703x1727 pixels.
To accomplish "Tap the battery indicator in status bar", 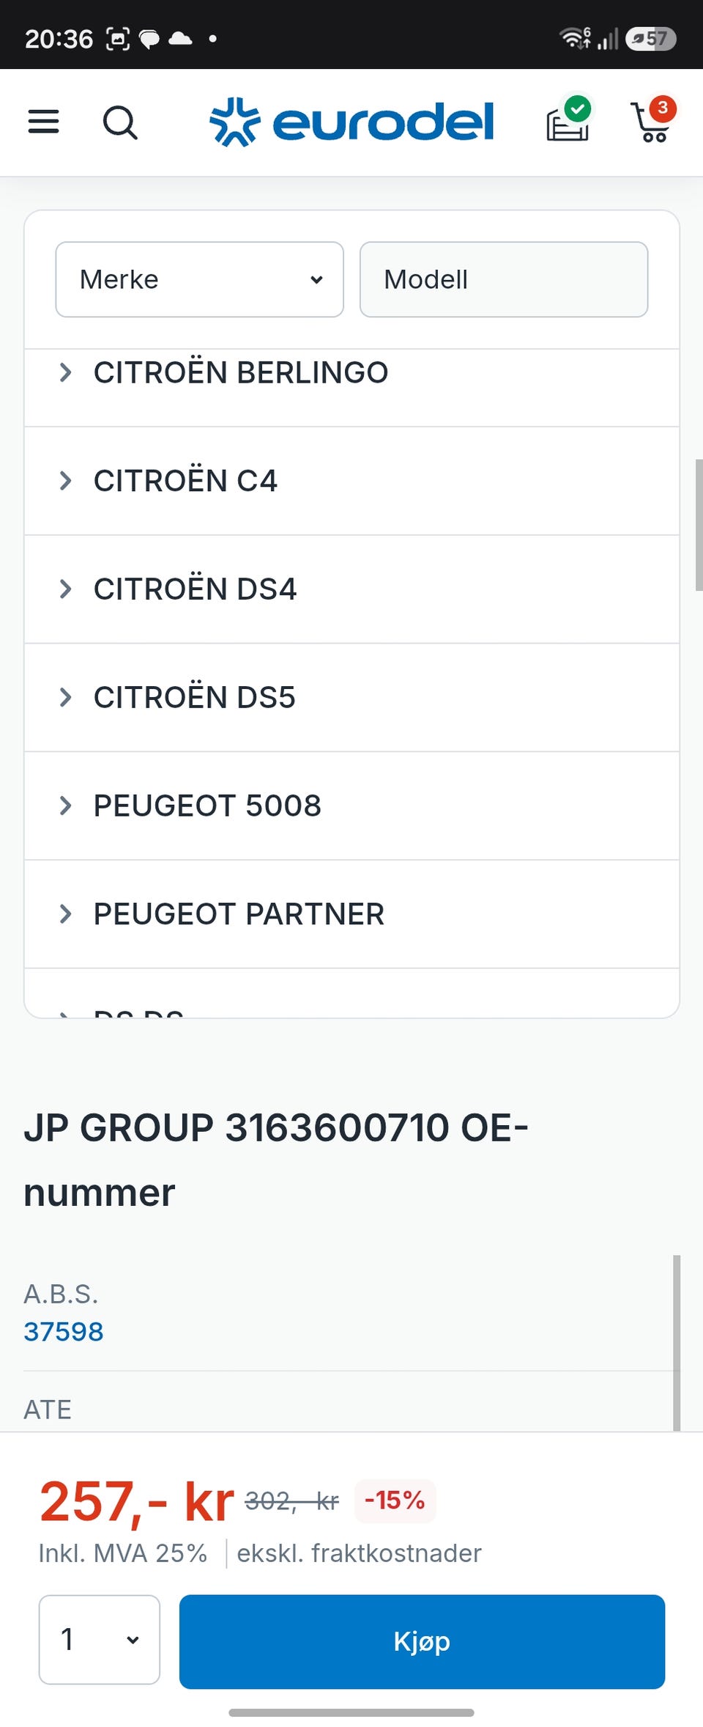I will point(651,38).
